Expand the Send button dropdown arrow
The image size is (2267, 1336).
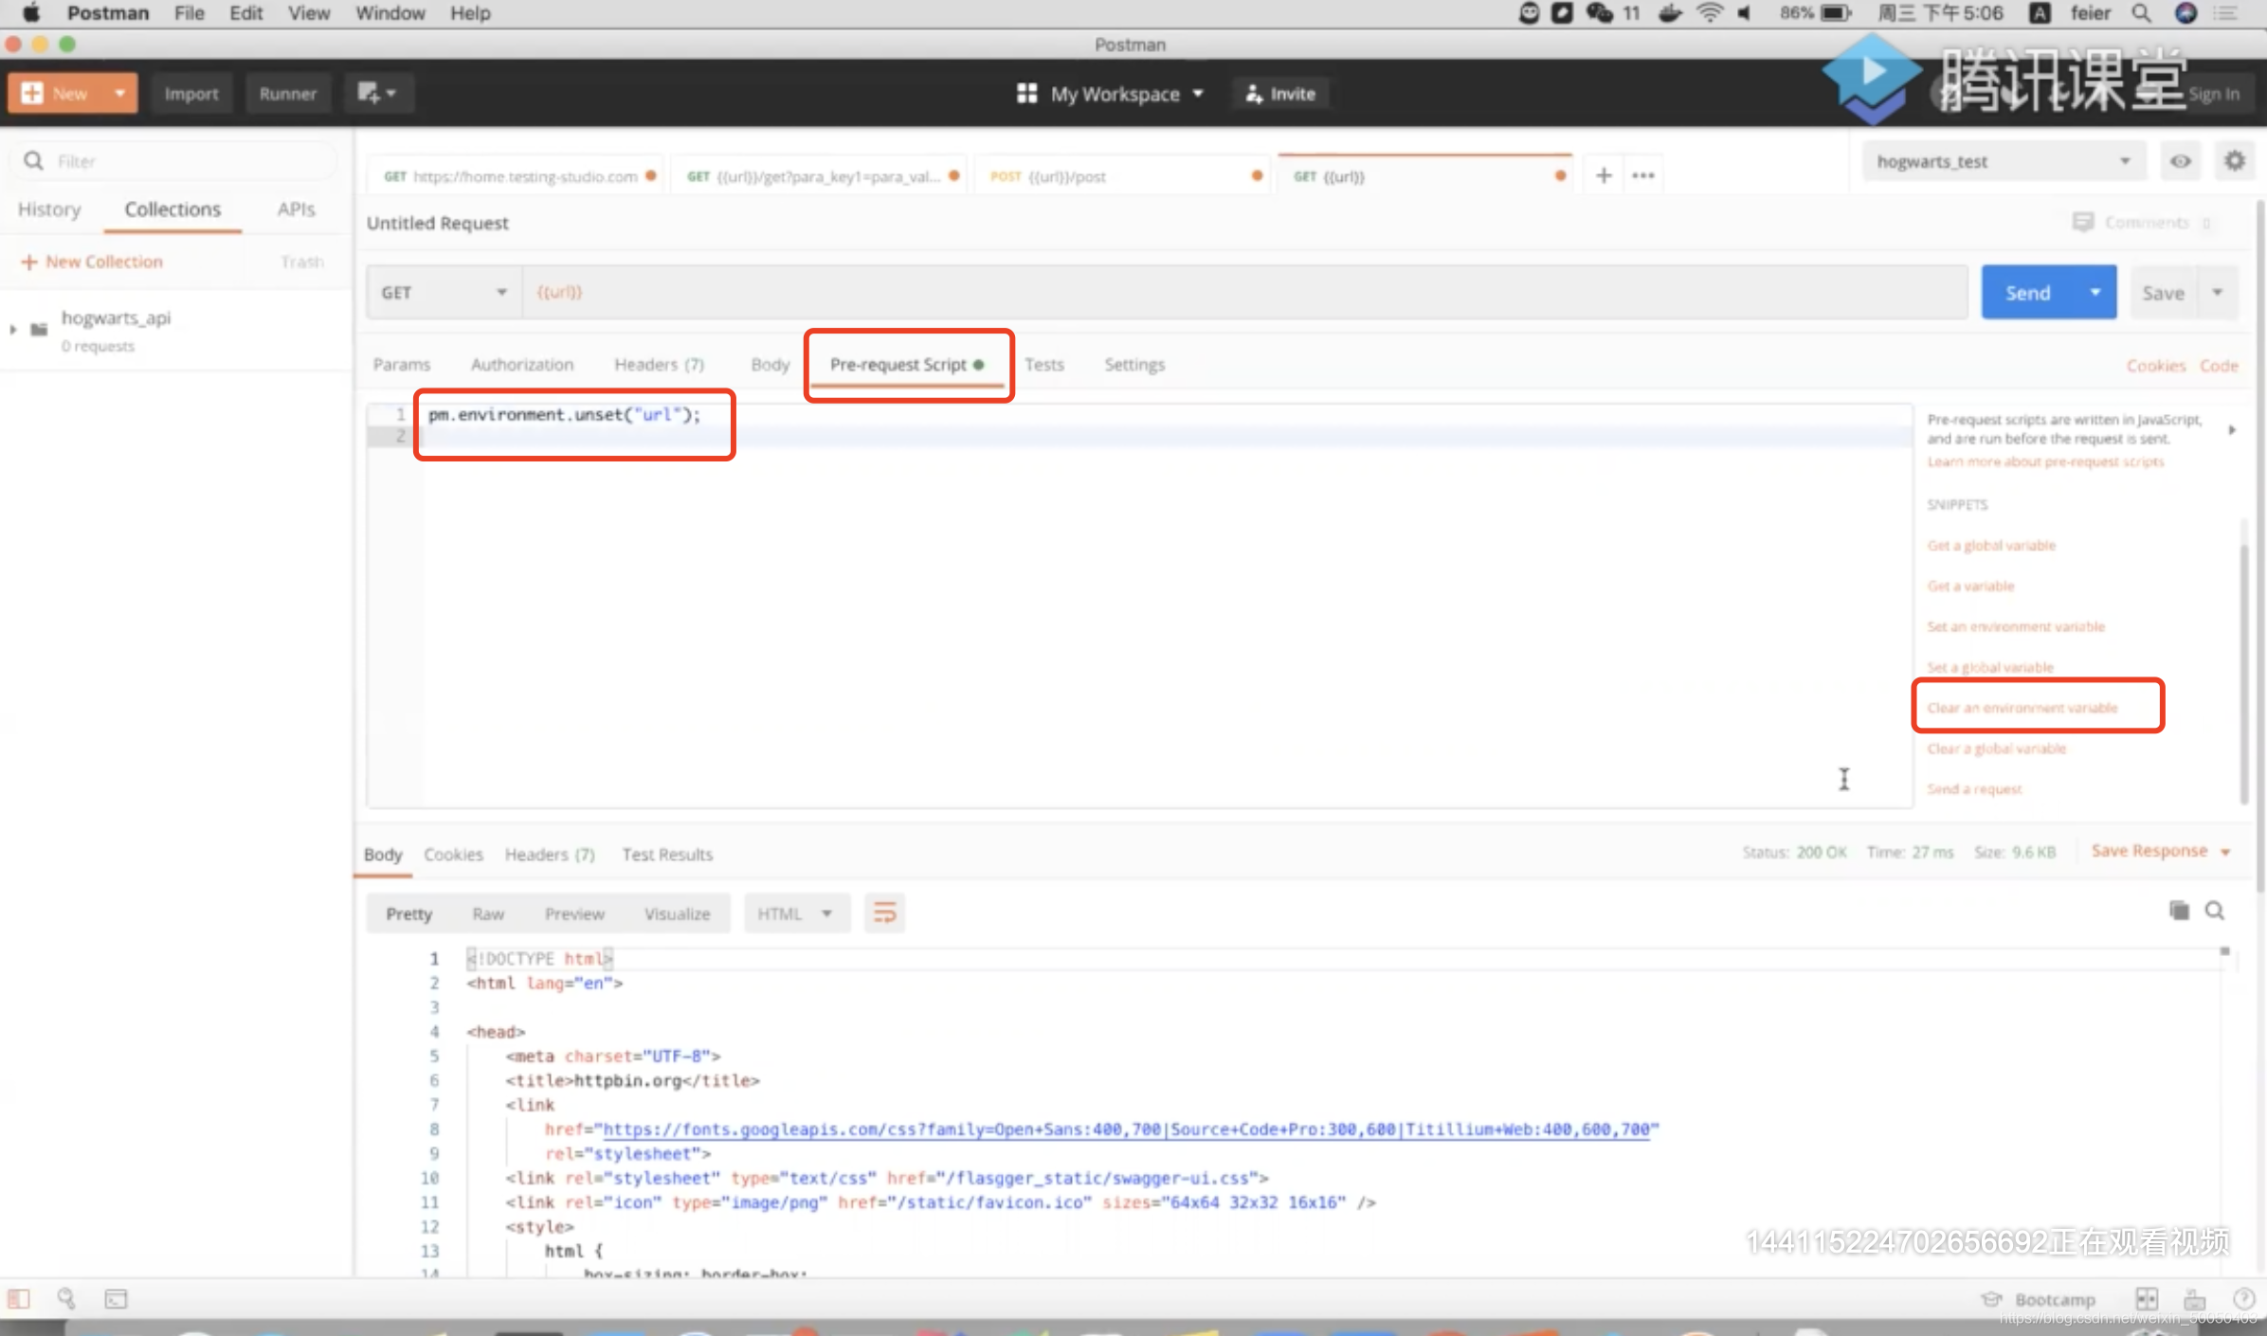click(x=2095, y=293)
